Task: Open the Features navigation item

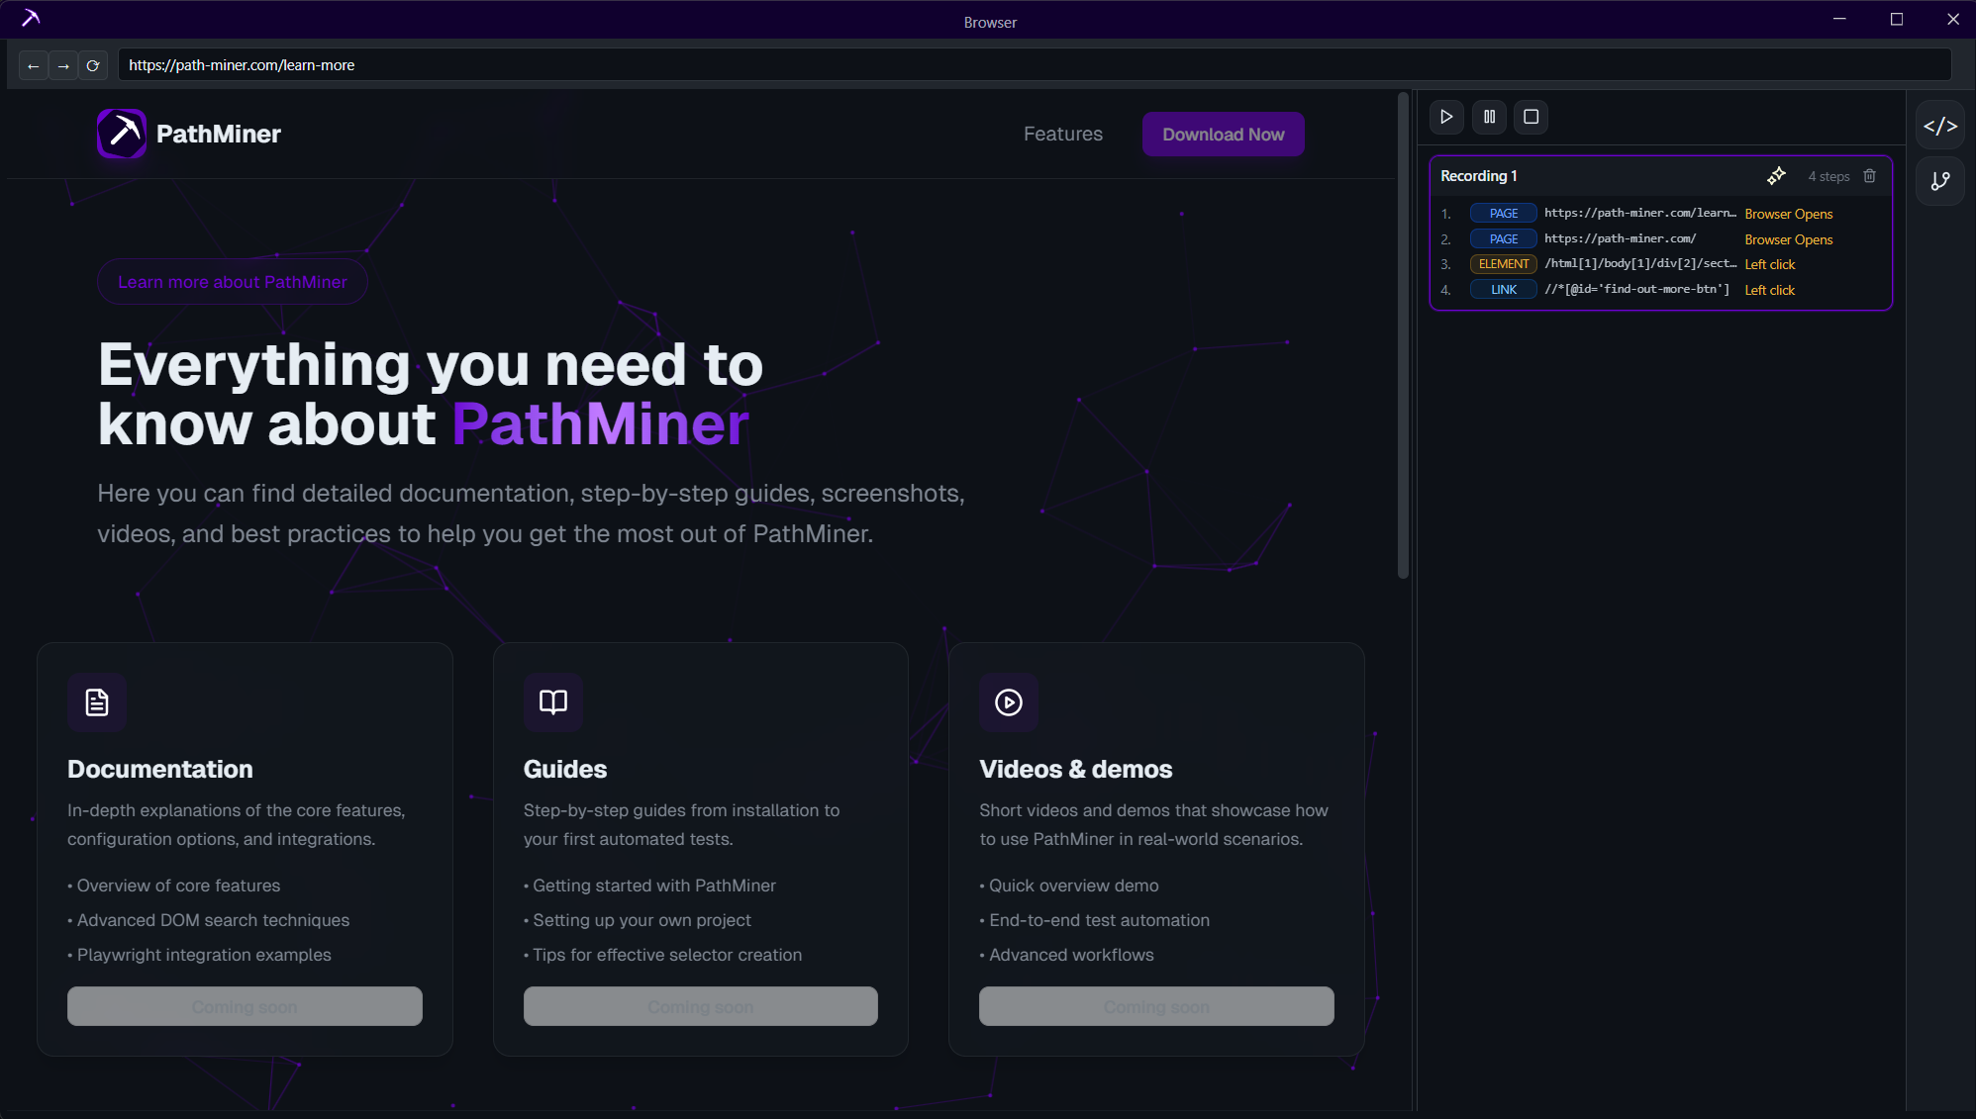Action: [x=1062, y=134]
